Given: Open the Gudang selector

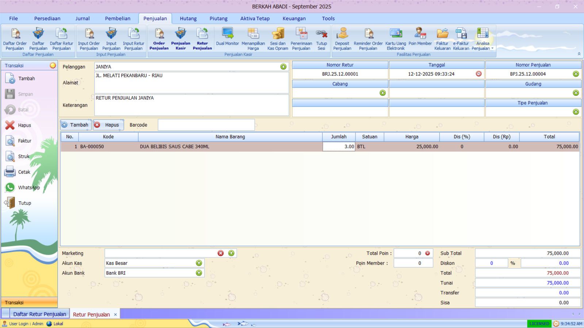Looking at the screenshot, I should [576, 93].
